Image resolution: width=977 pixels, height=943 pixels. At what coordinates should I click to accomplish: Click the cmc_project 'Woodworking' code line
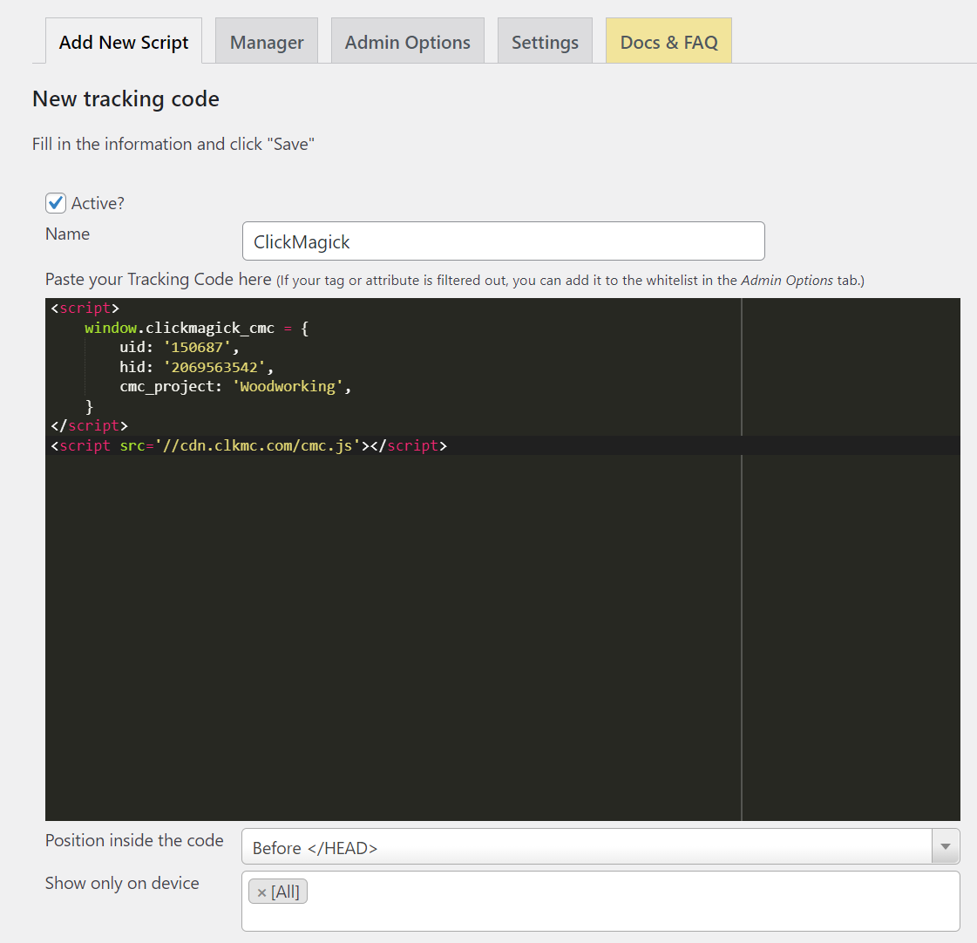[235, 386]
